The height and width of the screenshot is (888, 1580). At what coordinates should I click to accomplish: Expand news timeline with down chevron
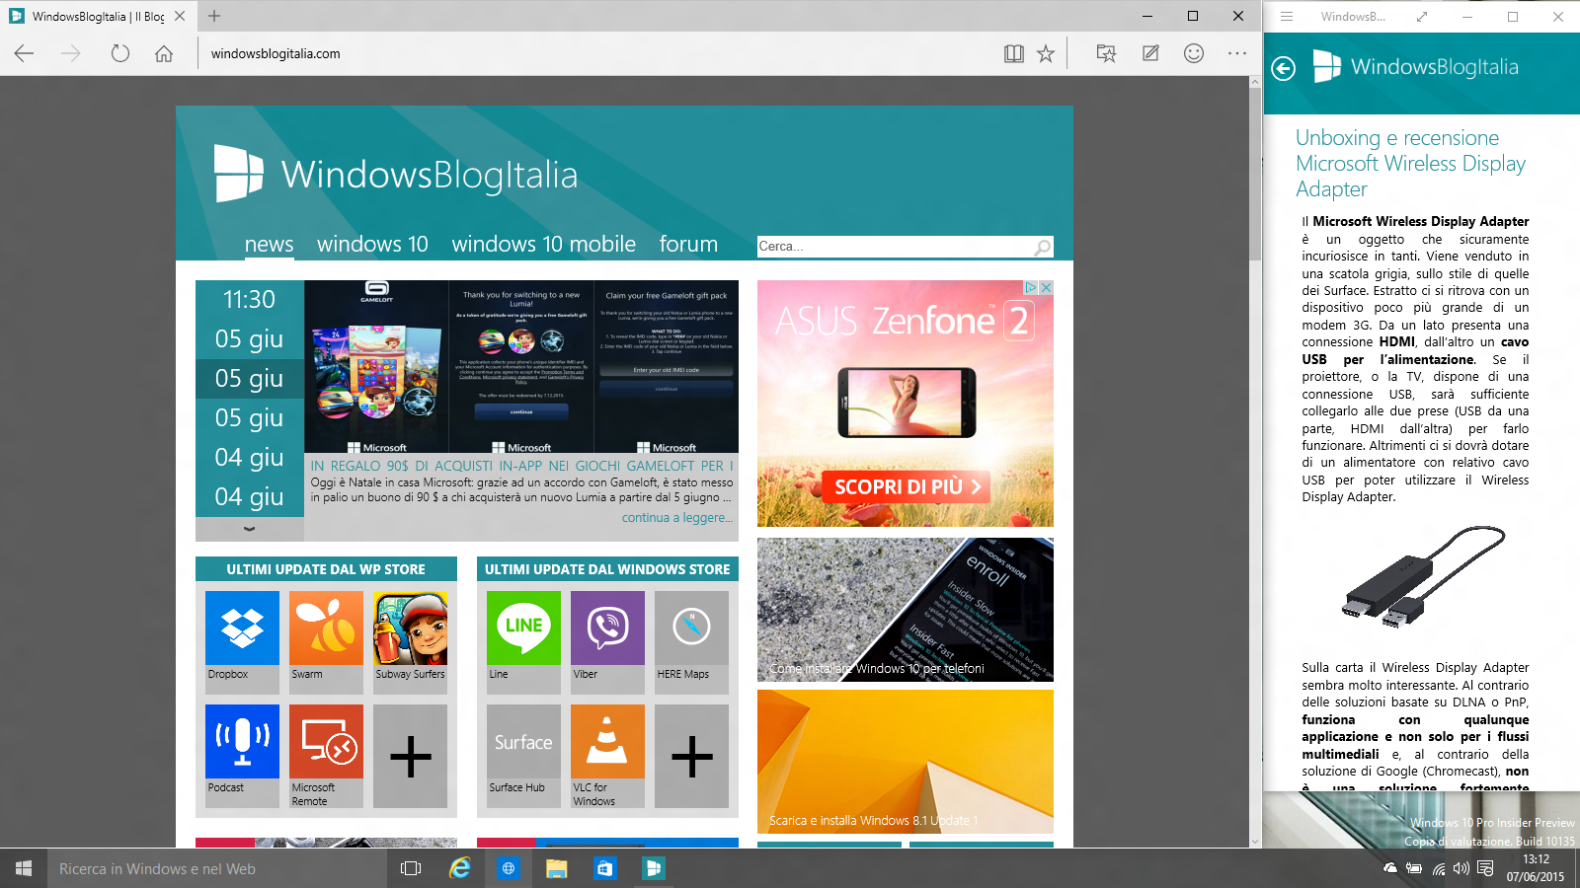pos(250,529)
